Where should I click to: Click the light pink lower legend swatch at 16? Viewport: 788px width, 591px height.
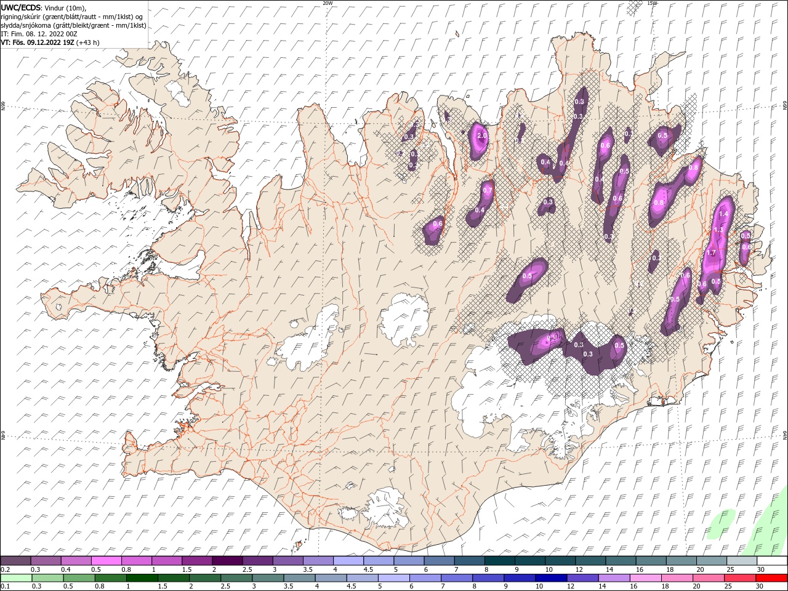pos(645,578)
